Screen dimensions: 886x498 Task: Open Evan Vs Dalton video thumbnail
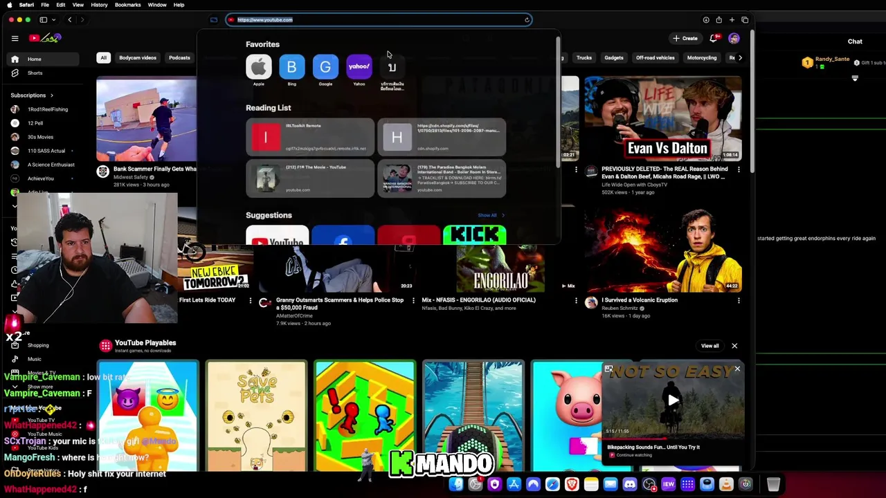click(662, 118)
